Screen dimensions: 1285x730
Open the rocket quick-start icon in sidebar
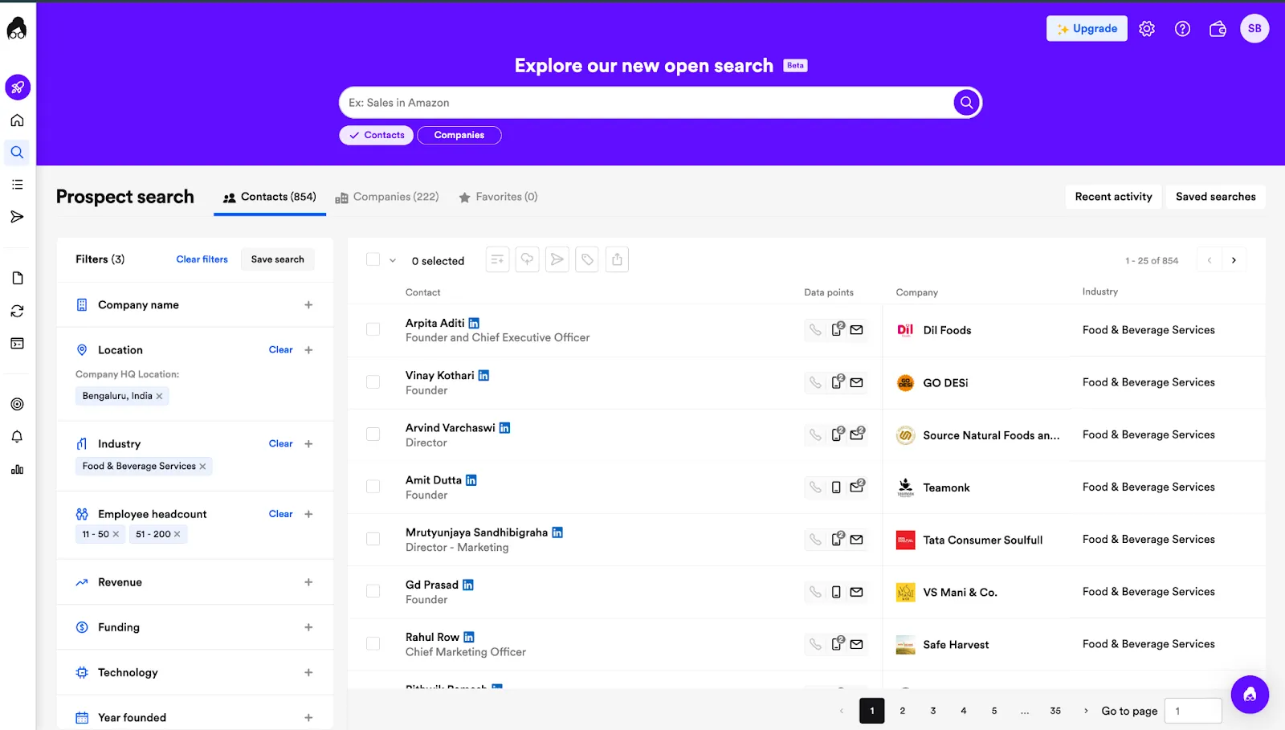point(18,88)
